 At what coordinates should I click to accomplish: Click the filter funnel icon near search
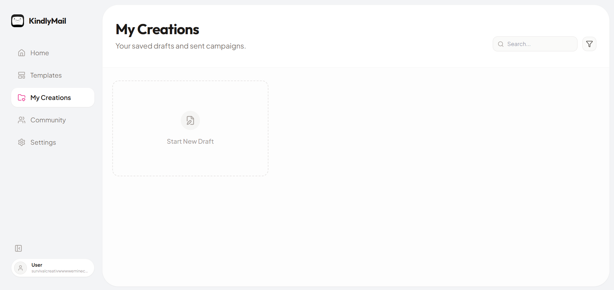click(x=589, y=44)
